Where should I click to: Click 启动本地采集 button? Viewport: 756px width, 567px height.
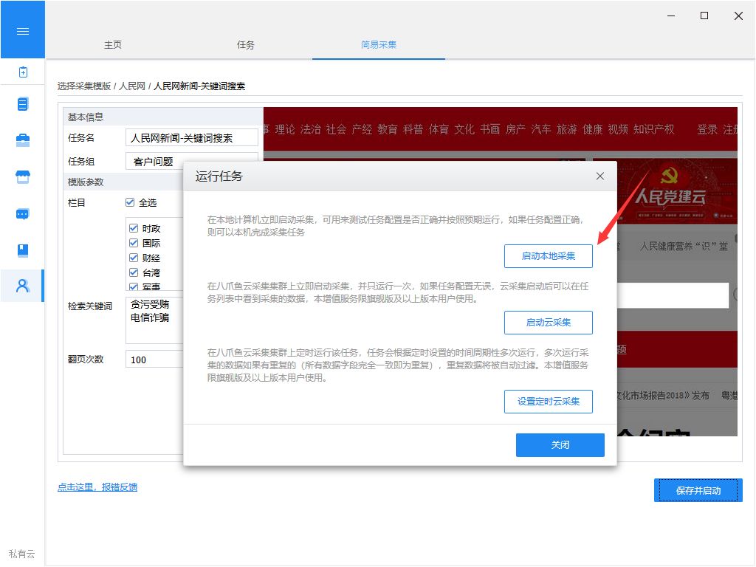(x=549, y=256)
